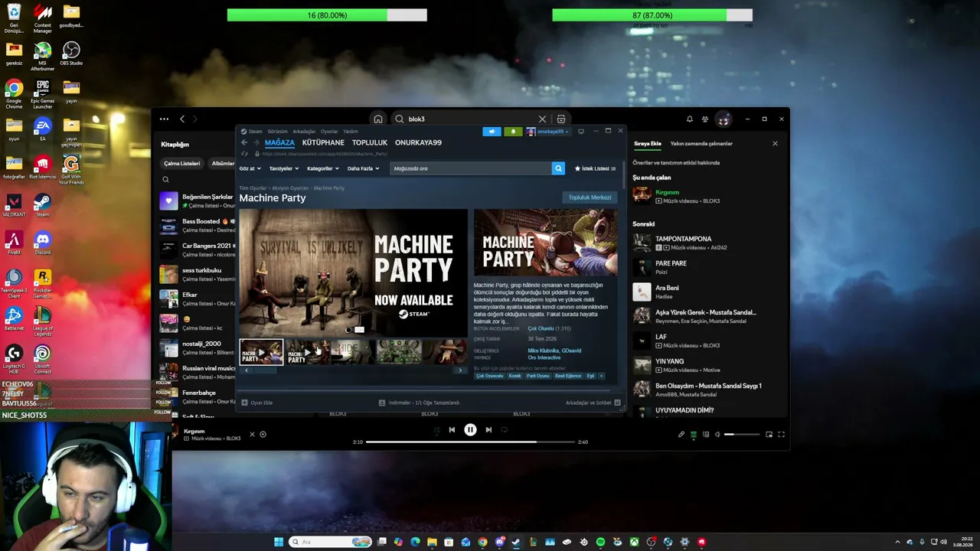
Task: Open Spotify friend activity icon
Action: point(705,119)
